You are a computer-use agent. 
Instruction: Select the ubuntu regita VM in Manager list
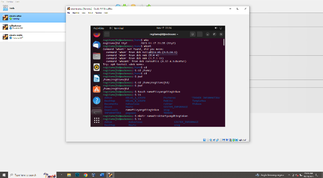click(x=33, y=37)
